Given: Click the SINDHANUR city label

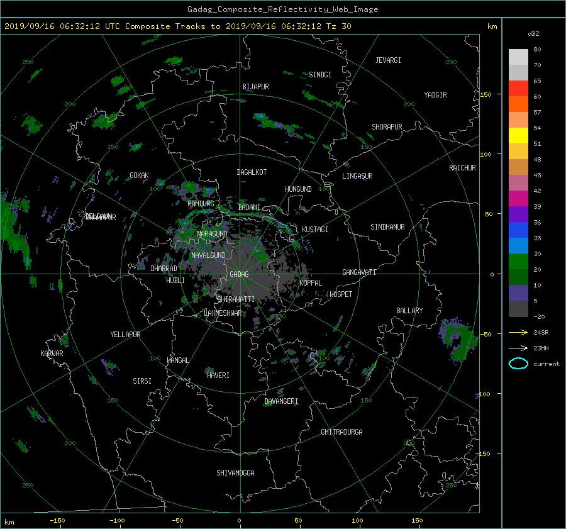Looking at the screenshot, I should (x=387, y=227).
